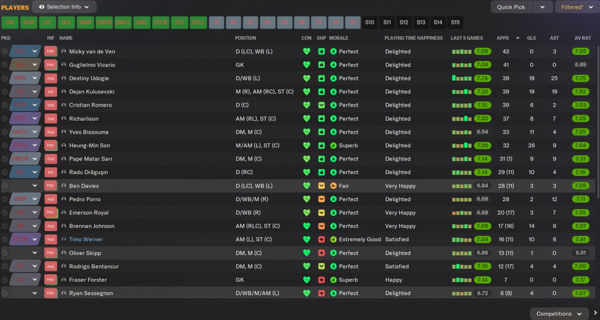Screen dimensions: 600x320
Task: Click Timo Werner's Extremely Good morale icon
Action: click(x=333, y=240)
